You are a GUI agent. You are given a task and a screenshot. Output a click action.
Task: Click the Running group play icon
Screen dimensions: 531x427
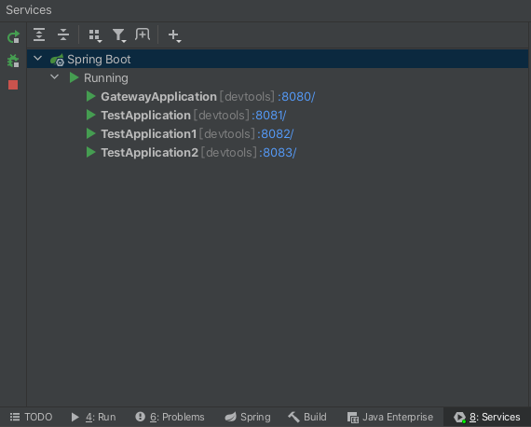(74, 77)
